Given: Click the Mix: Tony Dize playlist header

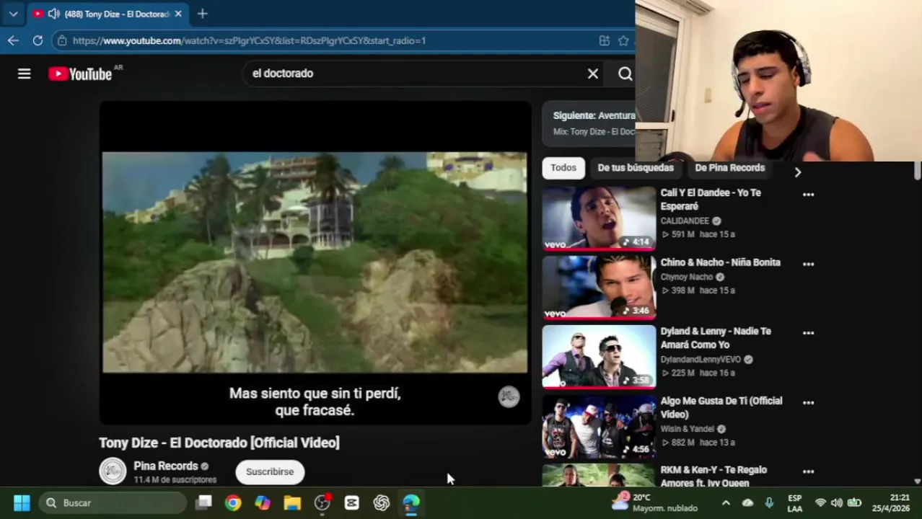Looking at the screenshot, I should click(x=594, y=132).
